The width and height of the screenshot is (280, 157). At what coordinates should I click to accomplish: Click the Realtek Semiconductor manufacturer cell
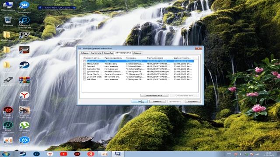coord(114,72)
